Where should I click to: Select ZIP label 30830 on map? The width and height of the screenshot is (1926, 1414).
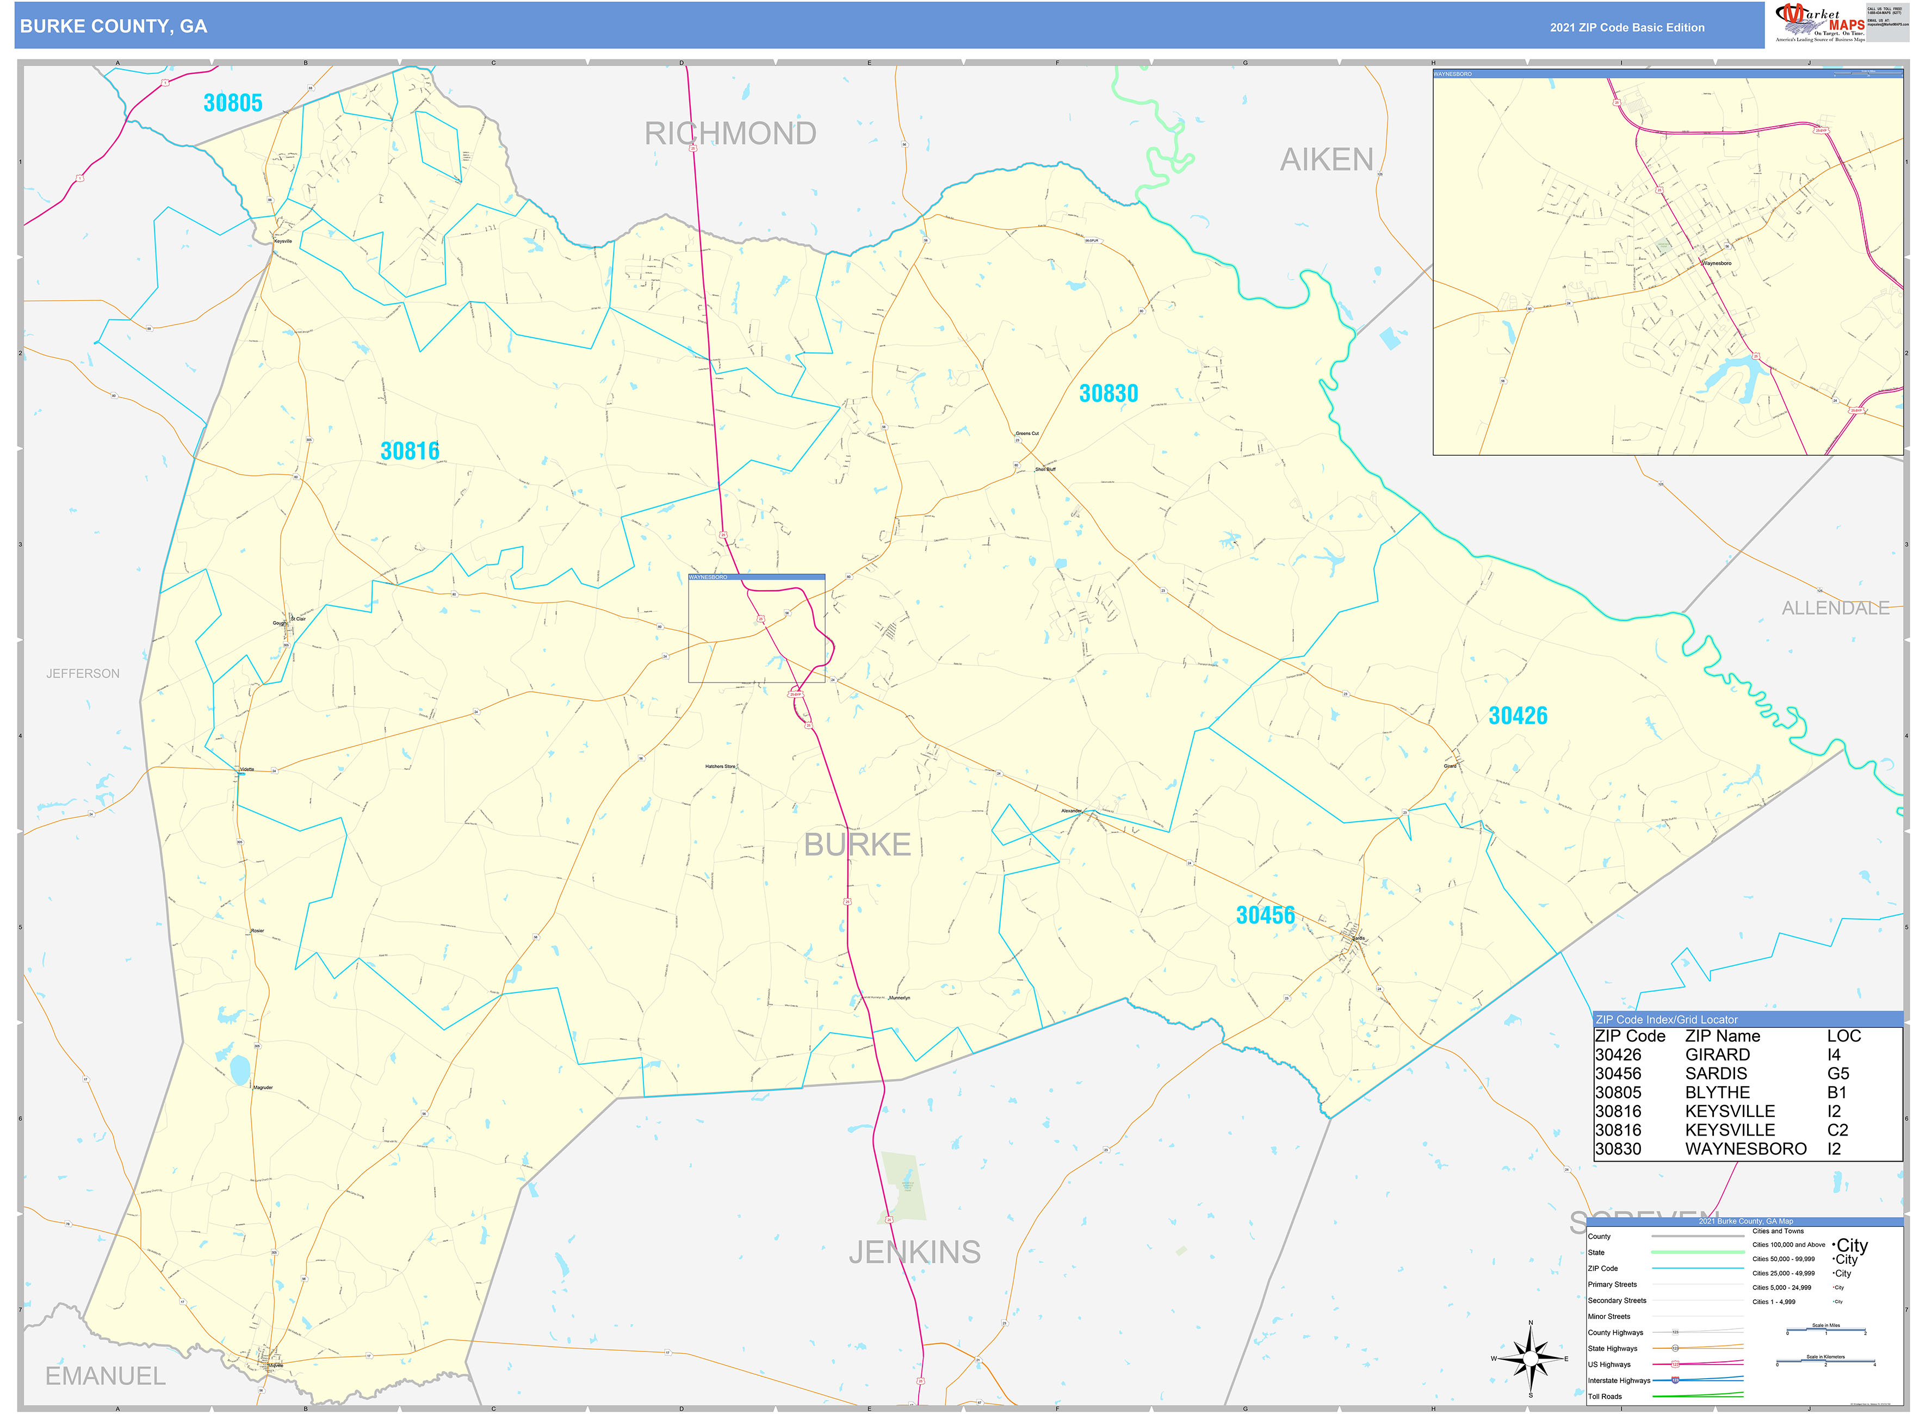1107,394
